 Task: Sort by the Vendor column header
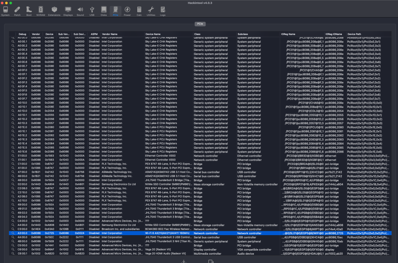(x=36, y=34)
